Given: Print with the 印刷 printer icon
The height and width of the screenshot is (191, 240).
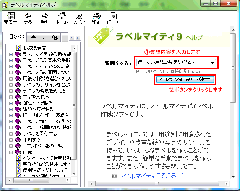Looking at the screenshot, I should (96, 16).
